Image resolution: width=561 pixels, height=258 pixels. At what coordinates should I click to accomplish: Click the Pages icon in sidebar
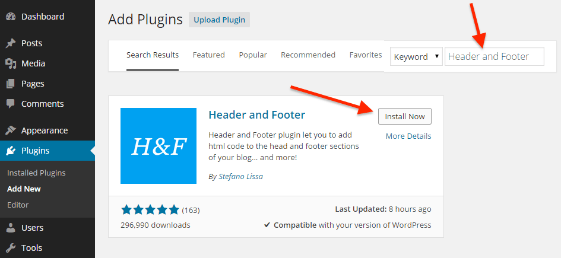(11, 84)
